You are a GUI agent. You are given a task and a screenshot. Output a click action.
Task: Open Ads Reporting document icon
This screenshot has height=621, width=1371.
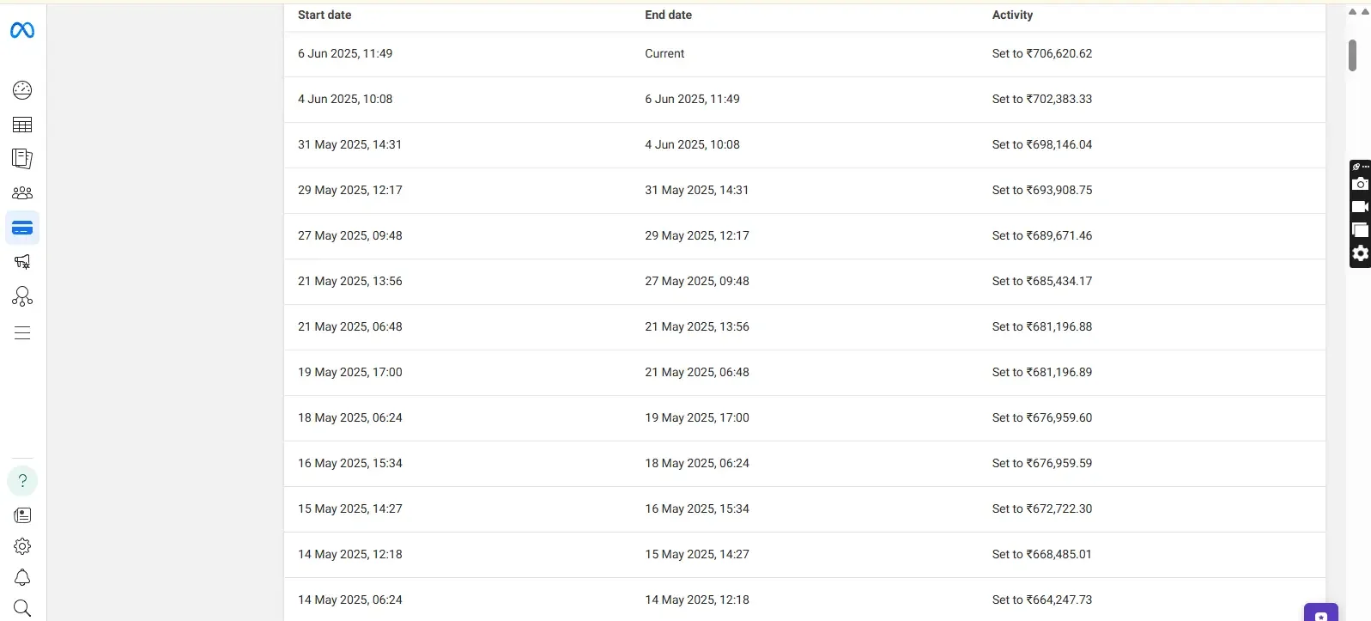point(22,159)
